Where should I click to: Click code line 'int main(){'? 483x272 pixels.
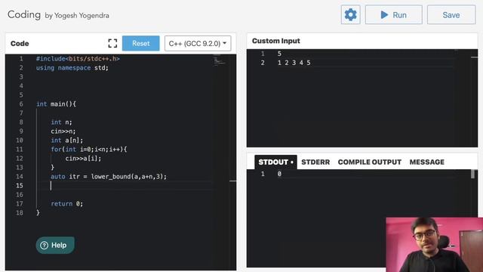(56, 104)
